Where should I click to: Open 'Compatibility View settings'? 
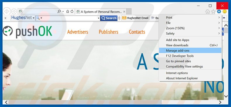190,66
